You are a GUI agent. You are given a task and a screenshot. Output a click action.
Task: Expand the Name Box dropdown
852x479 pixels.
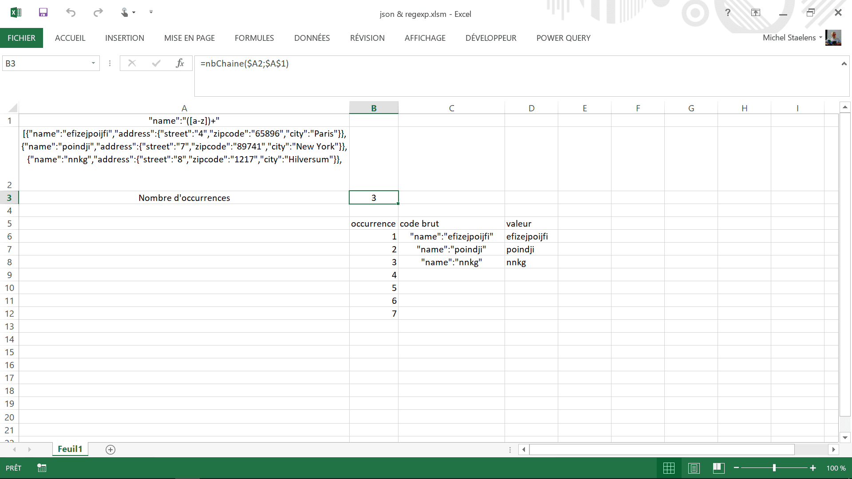[93, 63]
